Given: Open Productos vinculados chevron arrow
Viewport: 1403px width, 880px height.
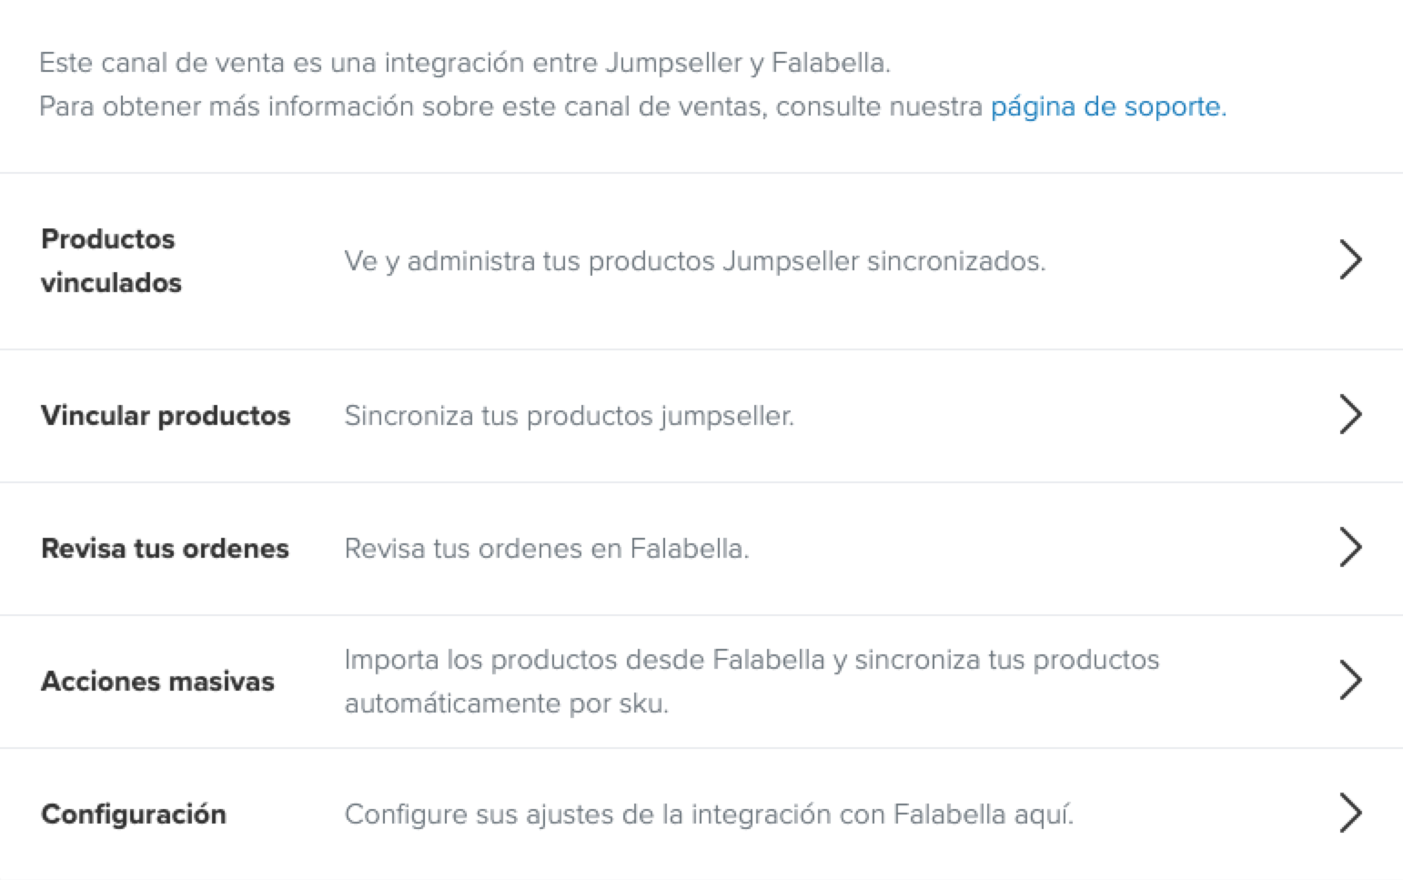Looking at the screenshot, I should (1350, 260).
